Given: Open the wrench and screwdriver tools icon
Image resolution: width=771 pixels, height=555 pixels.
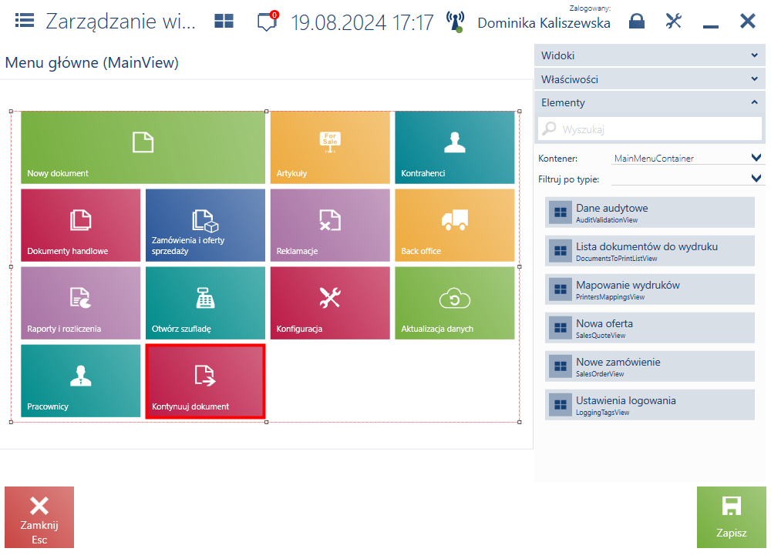Looking at the screenshot, I should click(674, 21).
